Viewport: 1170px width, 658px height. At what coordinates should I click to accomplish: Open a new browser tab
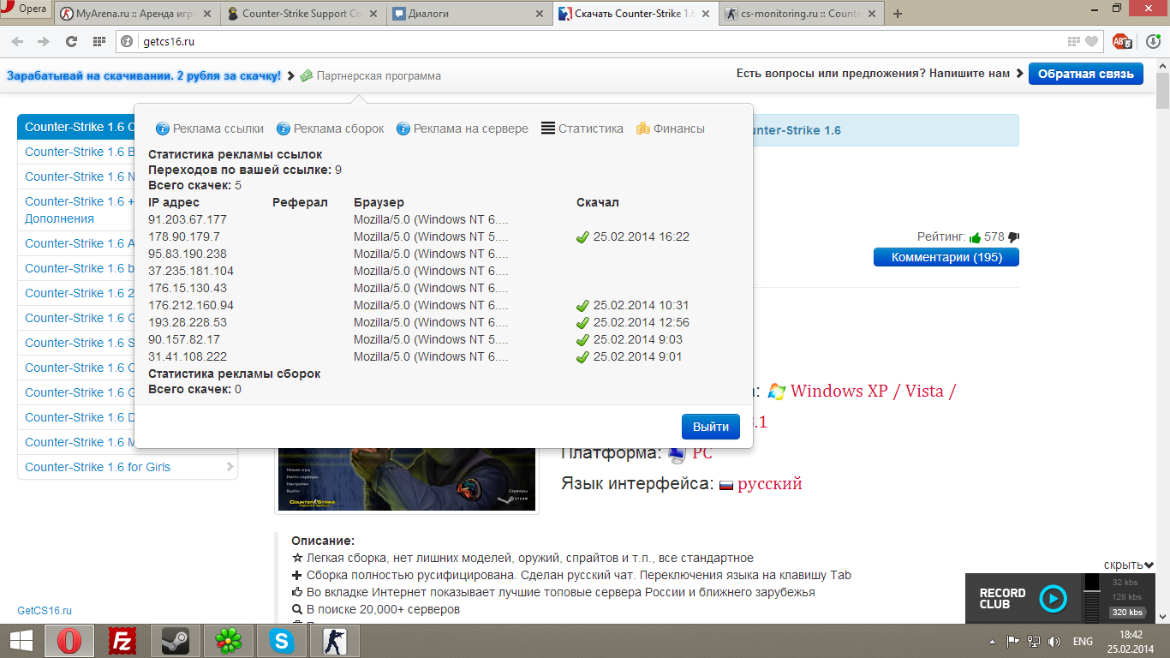click(x=898, y=14)
